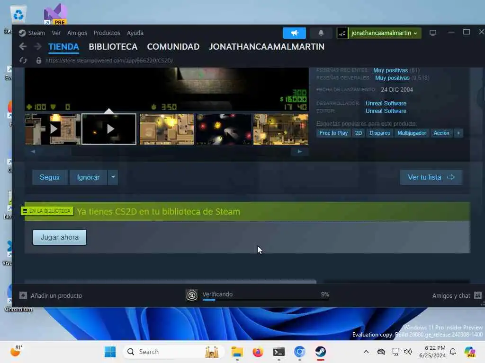Open the jonathancaamalmartin account dropdown
The width and height of the screenshot is (485, 363).
click(x=385, y=33)
